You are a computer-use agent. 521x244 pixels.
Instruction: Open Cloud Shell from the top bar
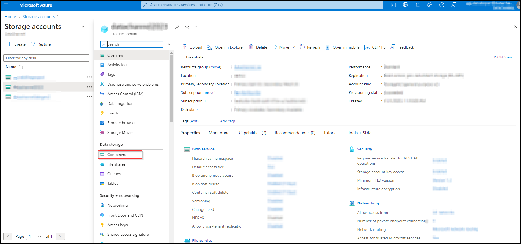click(x=393, y=5)
